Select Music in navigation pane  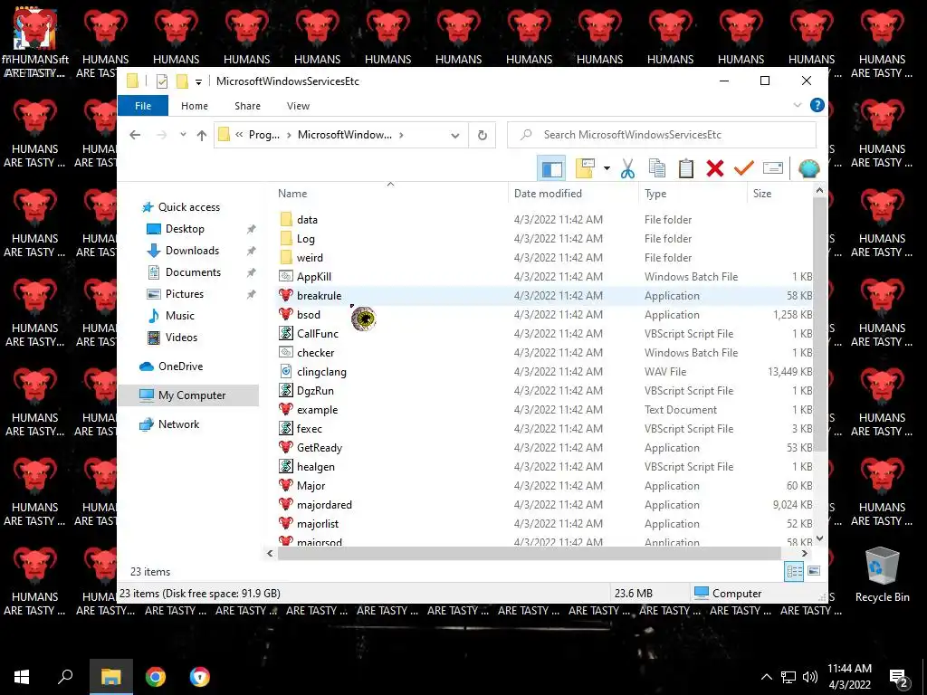click(x=180, y=316)
